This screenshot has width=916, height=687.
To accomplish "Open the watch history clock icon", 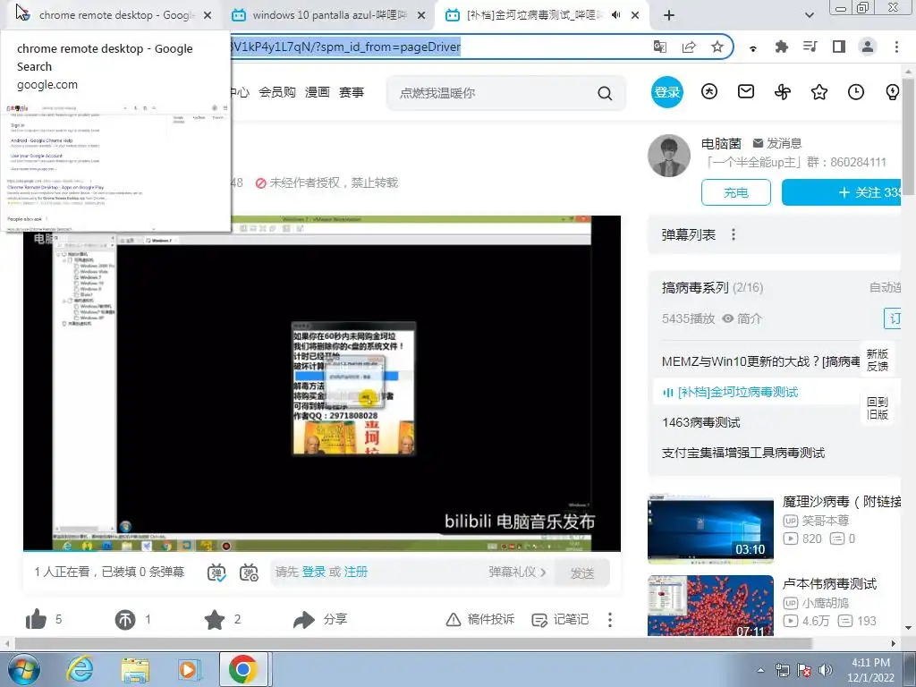I will point(856,92).
